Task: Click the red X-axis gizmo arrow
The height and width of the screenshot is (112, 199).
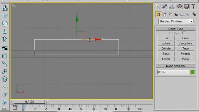Action: (98, 40)
